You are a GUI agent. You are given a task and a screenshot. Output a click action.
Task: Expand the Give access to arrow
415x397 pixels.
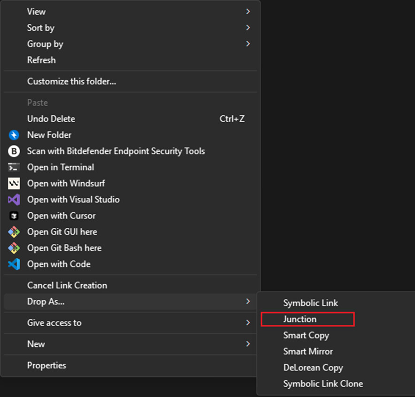[x=248, y=322]
